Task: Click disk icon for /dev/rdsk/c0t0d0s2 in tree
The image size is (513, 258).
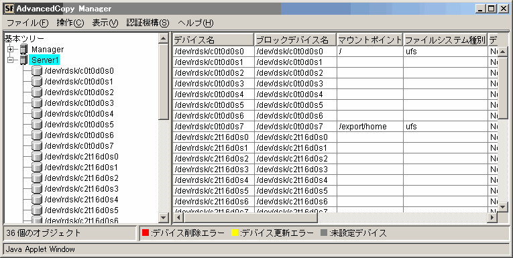Action: pyautogui.click(x=37, y=92)
